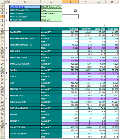The width and height of the screenshot is (119, 139).
Task: Select POS Markdown plan cell 119,350
Action: pos(70,61)
